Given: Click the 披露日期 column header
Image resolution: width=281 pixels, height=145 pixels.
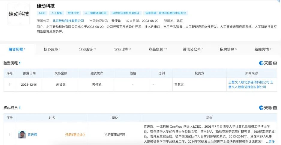Looking at the screenshot, I should pyautogui.click(x=29, y=73).
